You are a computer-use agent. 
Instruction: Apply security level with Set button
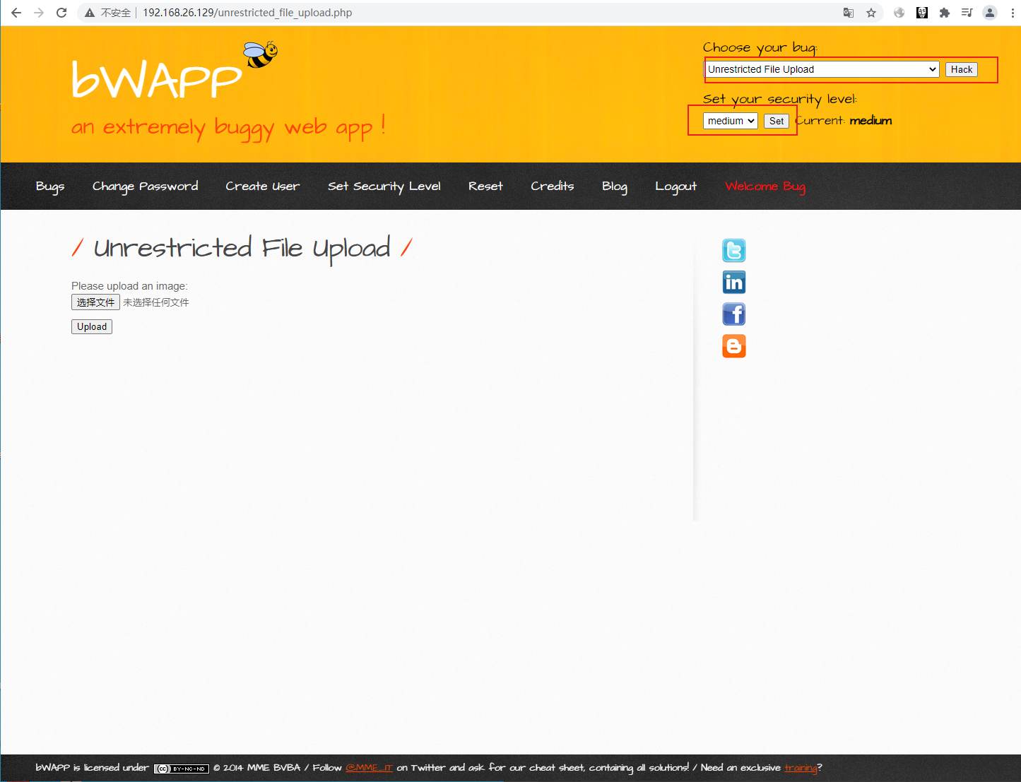[x=777, y=121]
